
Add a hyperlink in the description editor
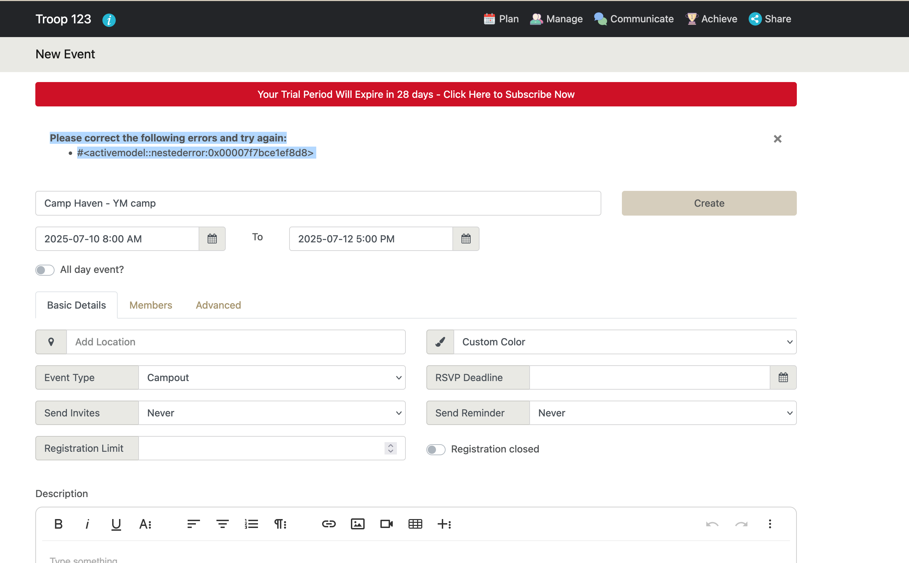329,524
